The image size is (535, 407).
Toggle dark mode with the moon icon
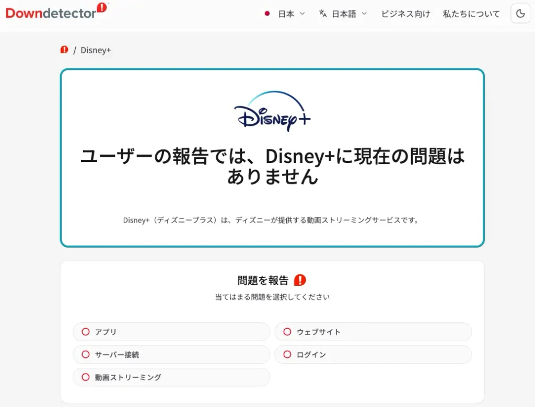[520, 14]
